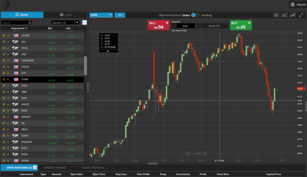307x177 pixels.
Task: Click the grid icon beside Open Positions
Action: coord(35,168)
